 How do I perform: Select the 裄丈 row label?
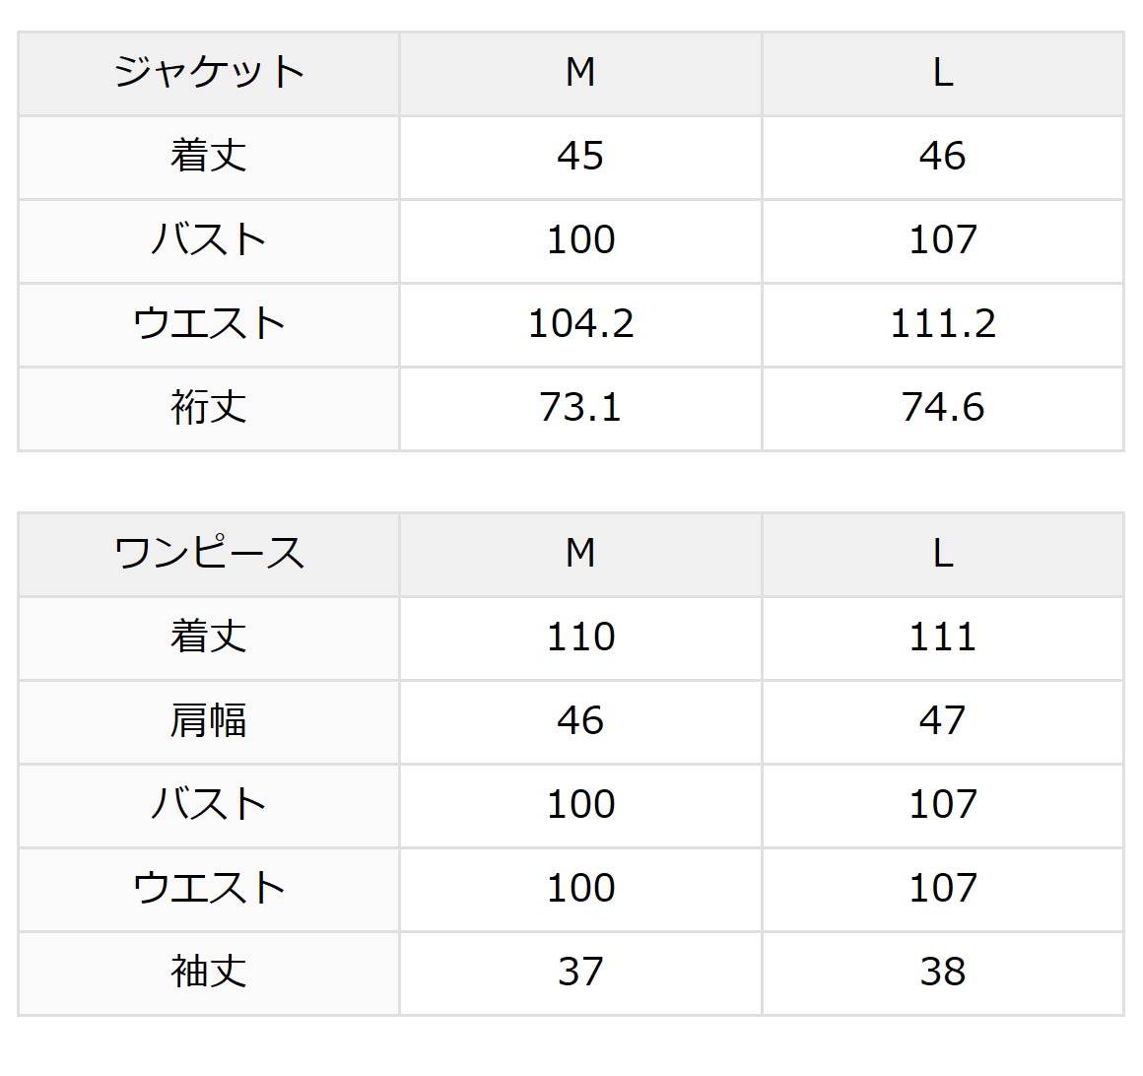[209, 408]
